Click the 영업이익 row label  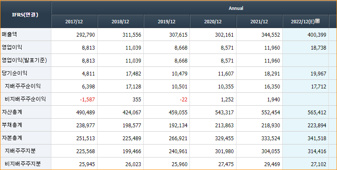[x=12, y=47]
